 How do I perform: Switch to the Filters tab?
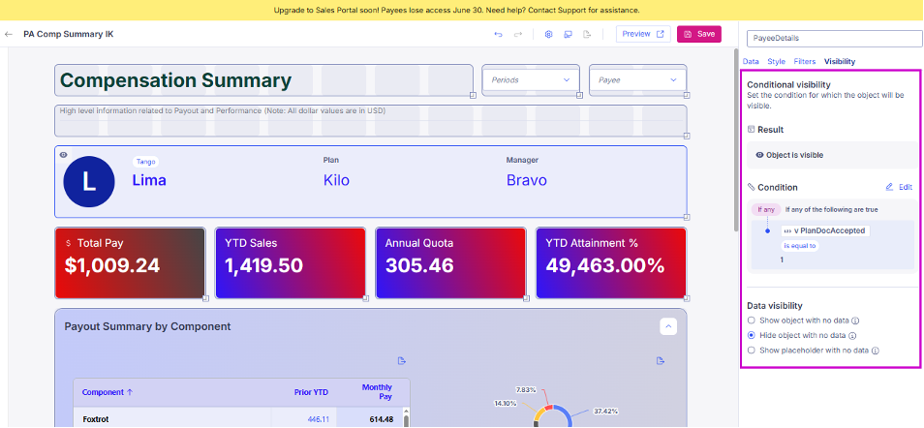[804, 61]
